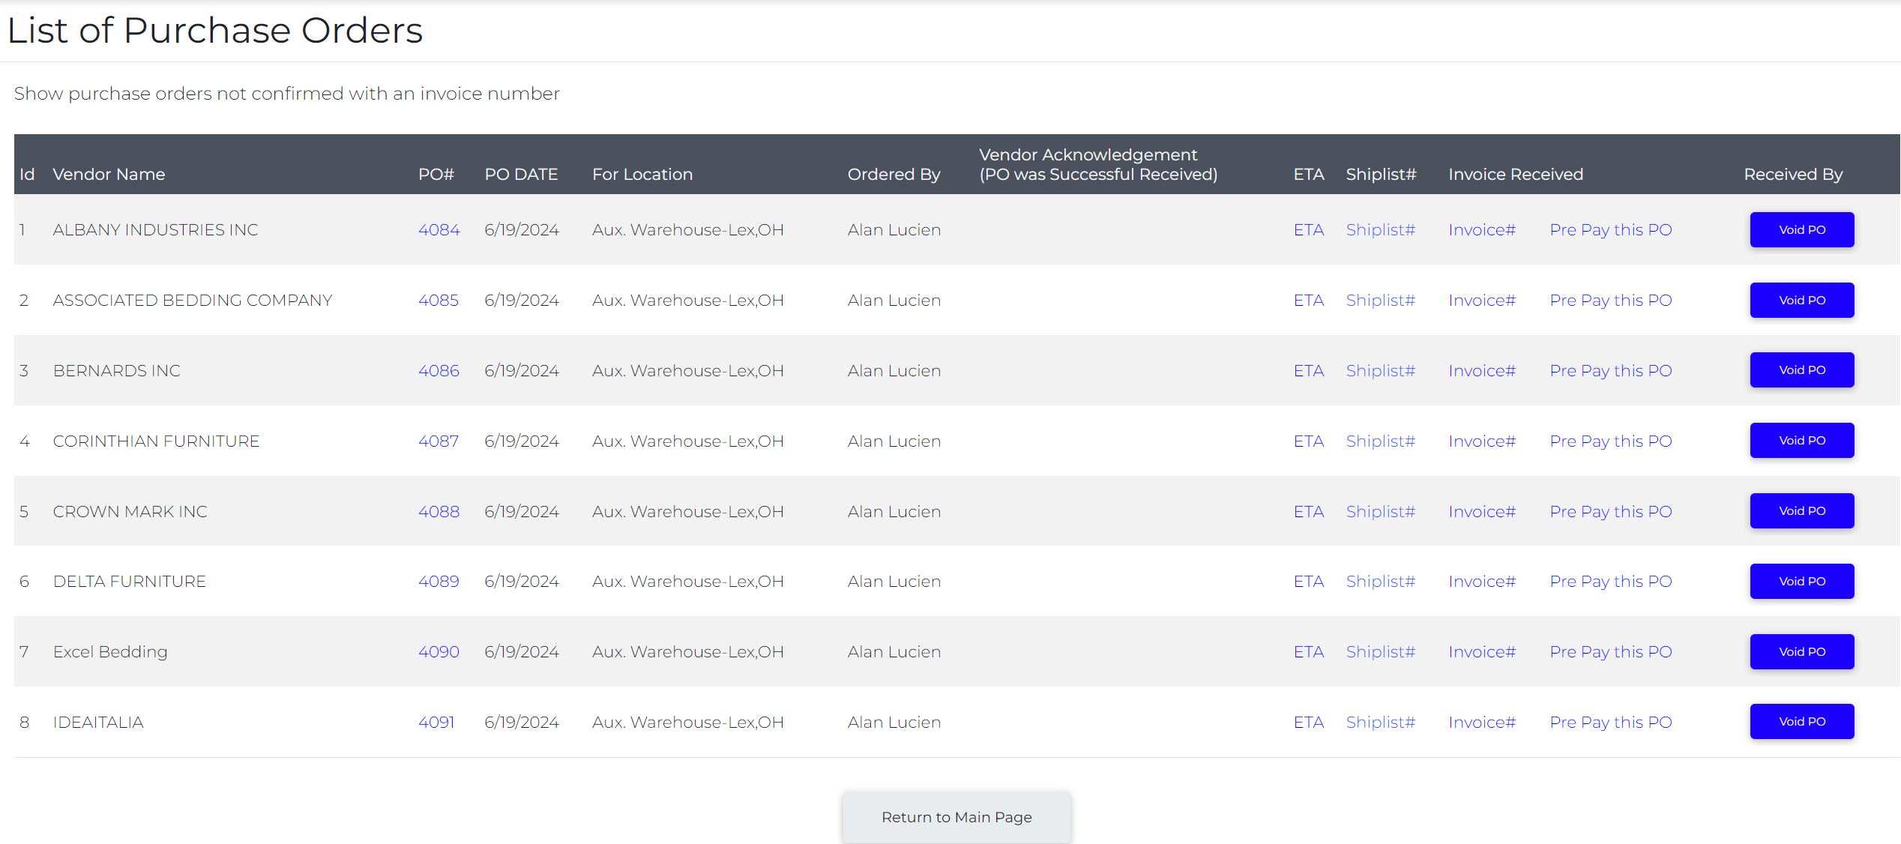
Task: Show purchase orders not confirmed with invoice
Action: coord(286,94)
